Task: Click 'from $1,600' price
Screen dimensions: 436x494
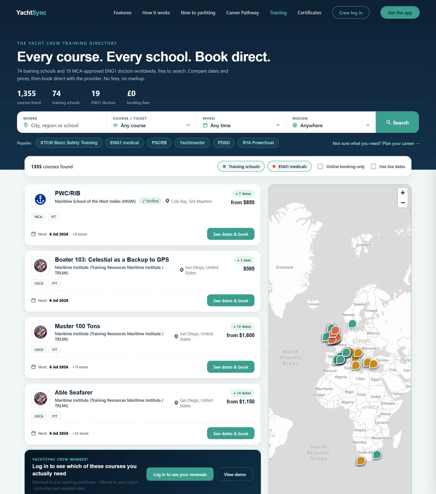Action: (x=241, y=335)
